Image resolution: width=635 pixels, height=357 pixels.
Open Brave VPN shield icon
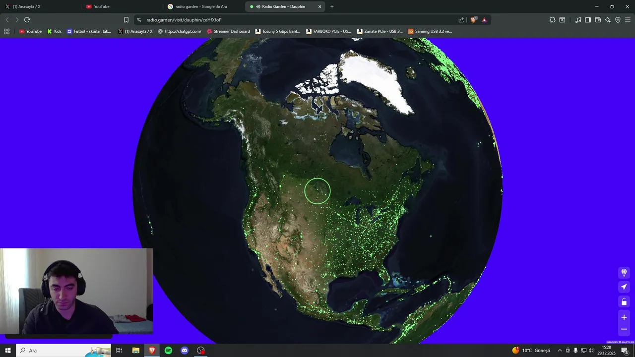[x=618, y=20]
